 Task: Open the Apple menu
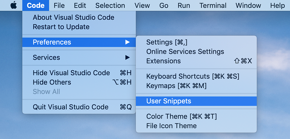13,5
